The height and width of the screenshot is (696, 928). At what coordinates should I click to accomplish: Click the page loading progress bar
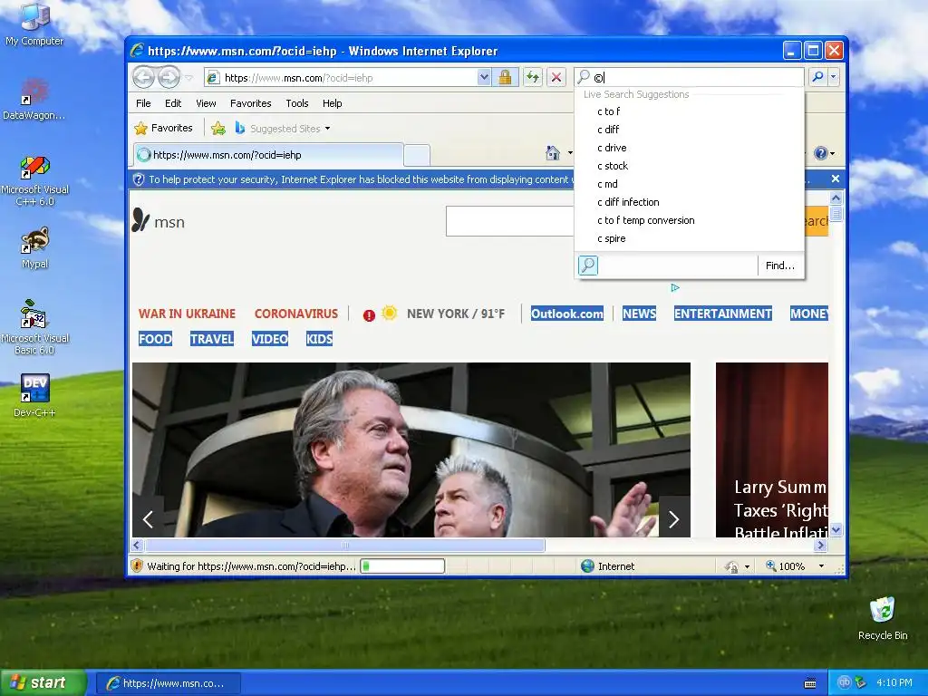pos(402,566)
